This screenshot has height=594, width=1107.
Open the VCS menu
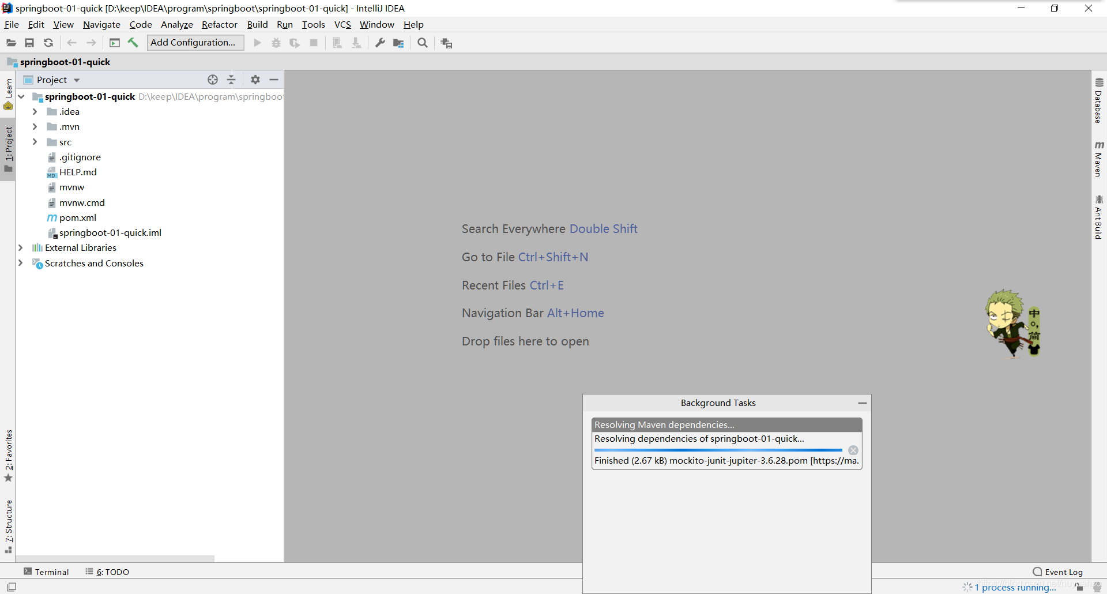[342, 24]
